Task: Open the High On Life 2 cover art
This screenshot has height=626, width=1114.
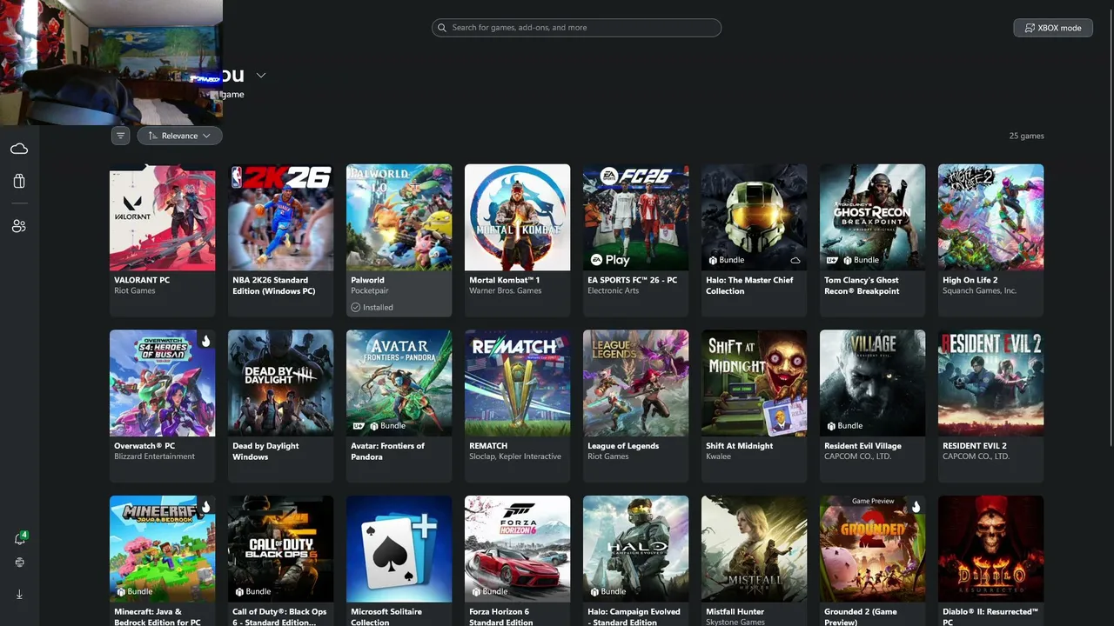Action: pyautogui.click(x=990, y=217)
